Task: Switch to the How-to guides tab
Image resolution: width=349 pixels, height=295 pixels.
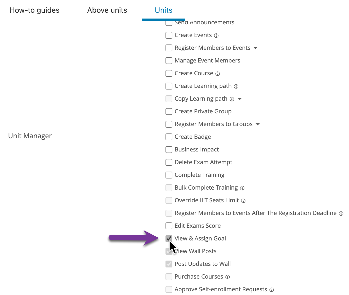Action: [34, 10]
